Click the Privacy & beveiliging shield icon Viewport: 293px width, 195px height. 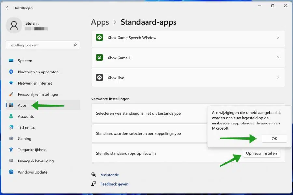[11, 161]
